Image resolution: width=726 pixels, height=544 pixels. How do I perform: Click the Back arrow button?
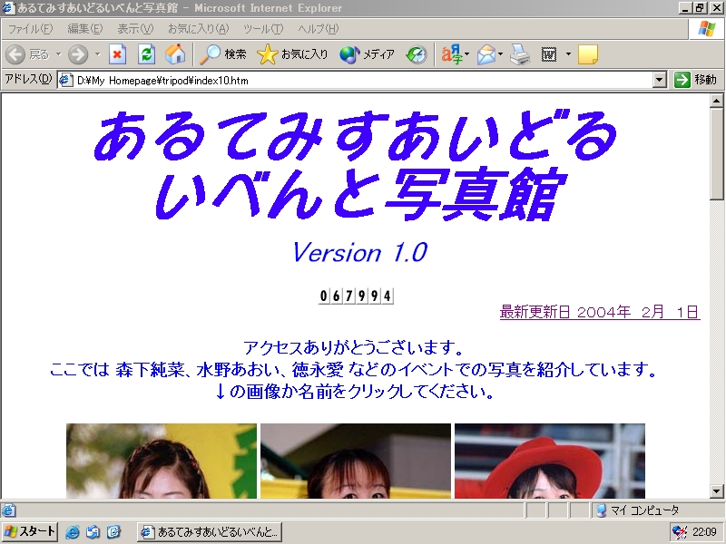click(15, 54)
